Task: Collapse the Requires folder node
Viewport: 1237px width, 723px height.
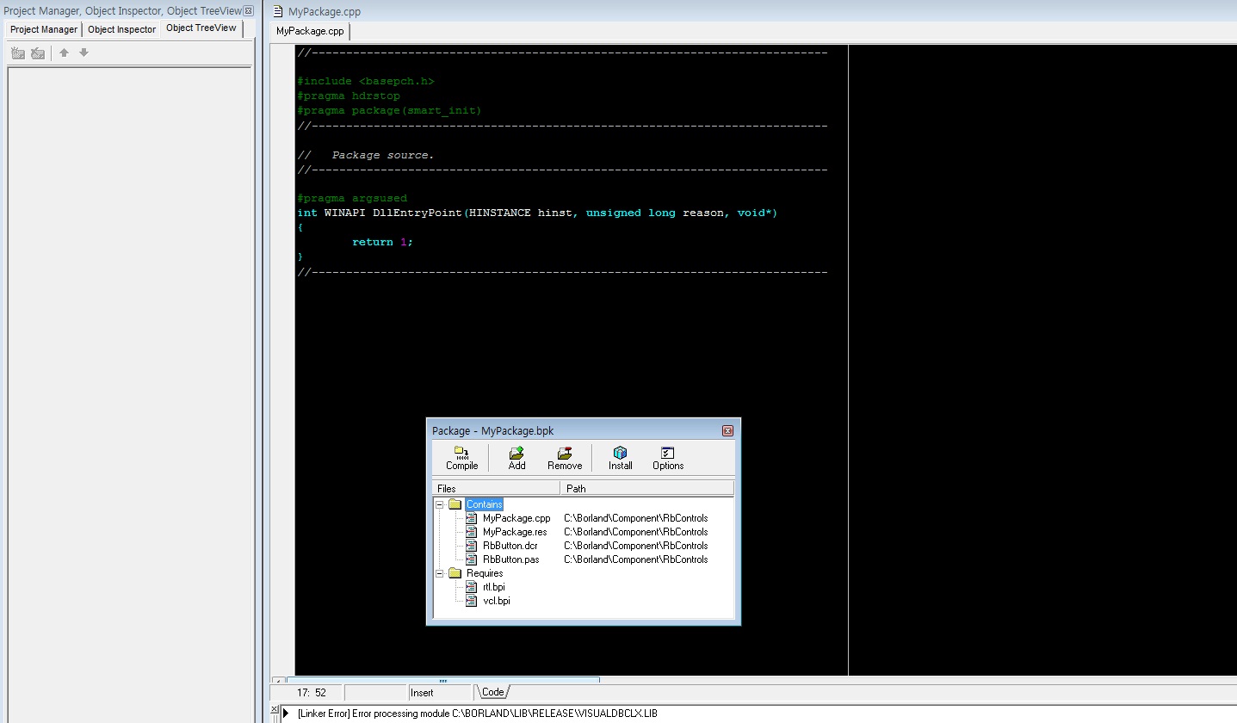Action: pyautogui.click(x=440, y=573)
